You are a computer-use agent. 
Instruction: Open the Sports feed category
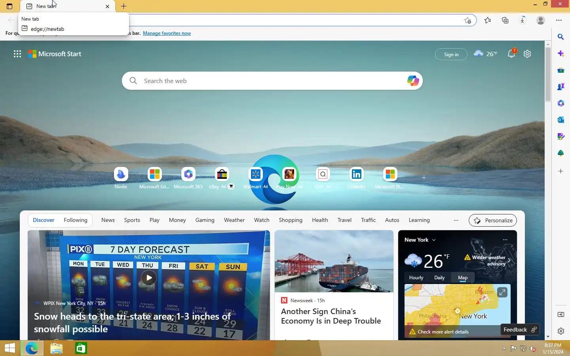pyautogui.click(x=132, y=220)
